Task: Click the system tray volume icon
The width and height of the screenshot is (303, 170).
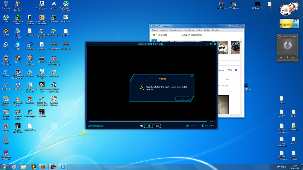Action: click(286, 167)
